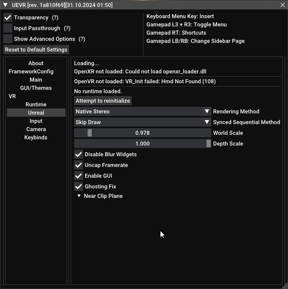
Task: Click the 'OpenVR not loaded' error message
Action: [145, 81]
